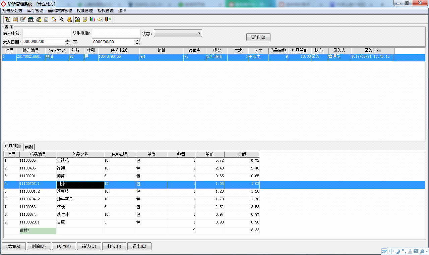Click the calendar grid toolbar icon

coord(15,19)
